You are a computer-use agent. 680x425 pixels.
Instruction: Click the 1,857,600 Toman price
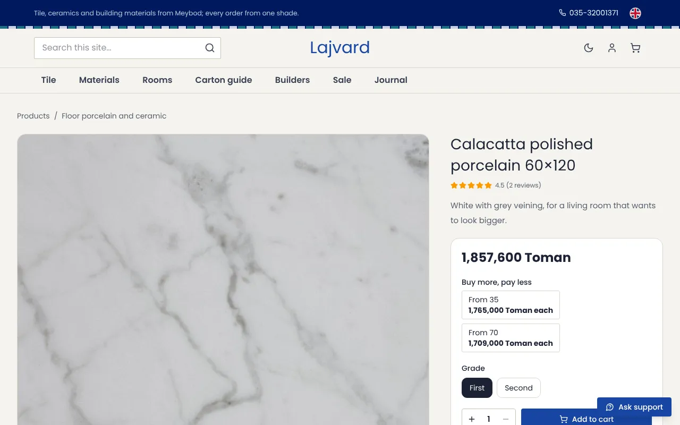click(516, 258)
